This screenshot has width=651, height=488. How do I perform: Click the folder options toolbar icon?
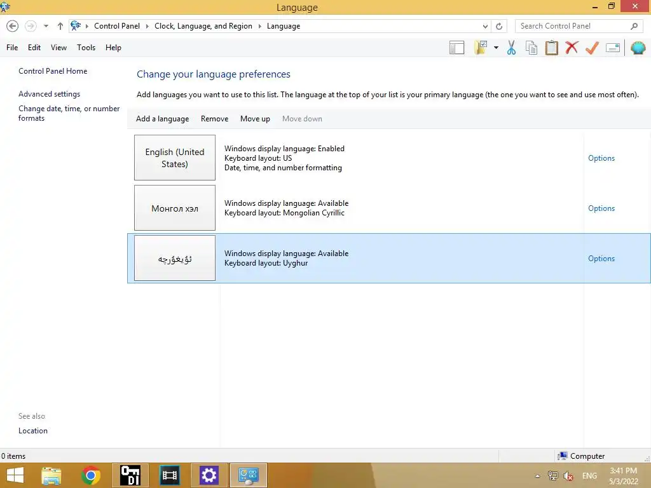481,48
